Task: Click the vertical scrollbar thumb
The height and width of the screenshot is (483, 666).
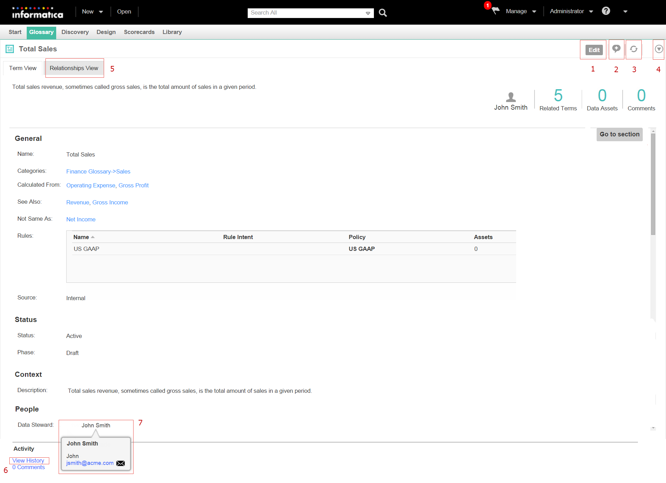Action: point(653,184)
